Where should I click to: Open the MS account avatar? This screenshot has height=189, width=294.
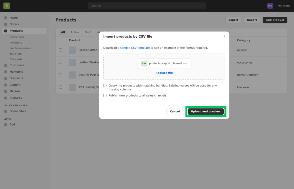(x=270, y=6)
